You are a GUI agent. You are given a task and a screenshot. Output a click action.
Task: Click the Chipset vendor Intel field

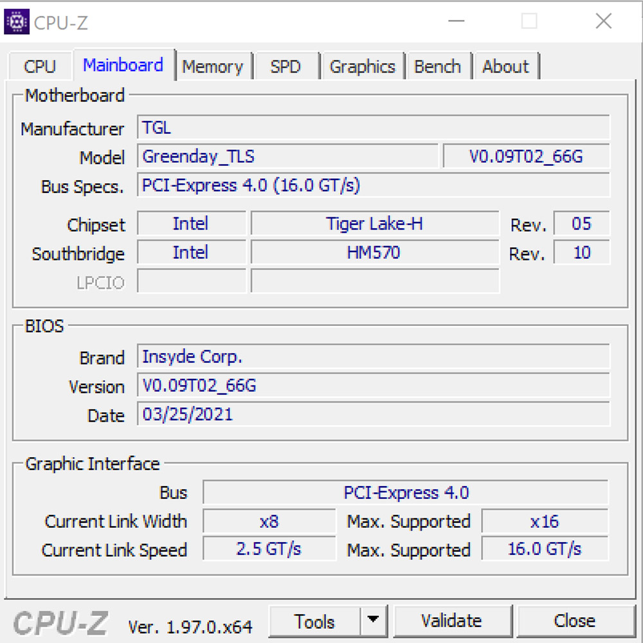(192, 224)
